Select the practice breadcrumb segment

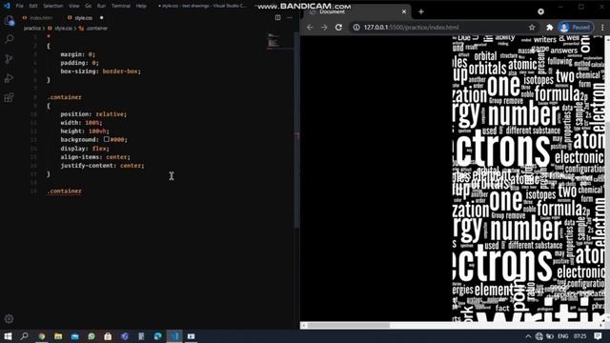[x=31, y=29]
